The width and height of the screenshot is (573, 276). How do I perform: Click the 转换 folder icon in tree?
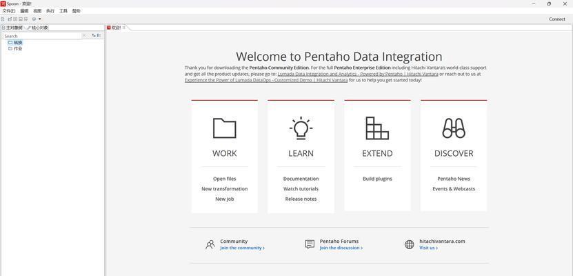10,42
